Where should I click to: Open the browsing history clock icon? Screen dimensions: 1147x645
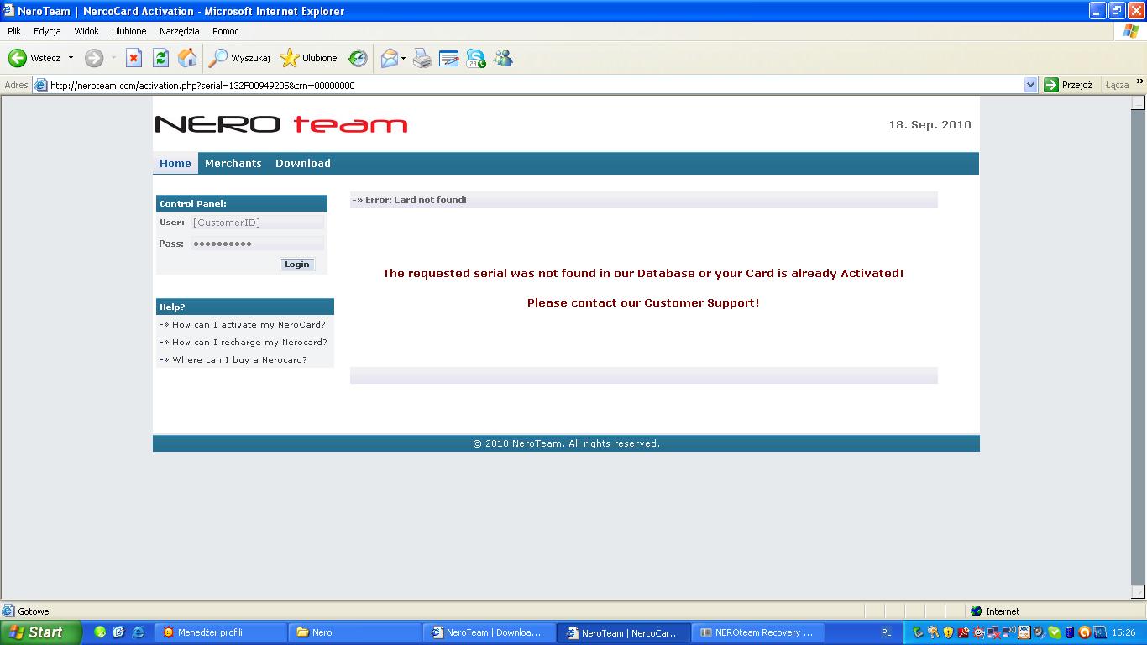tap(358, 58)
